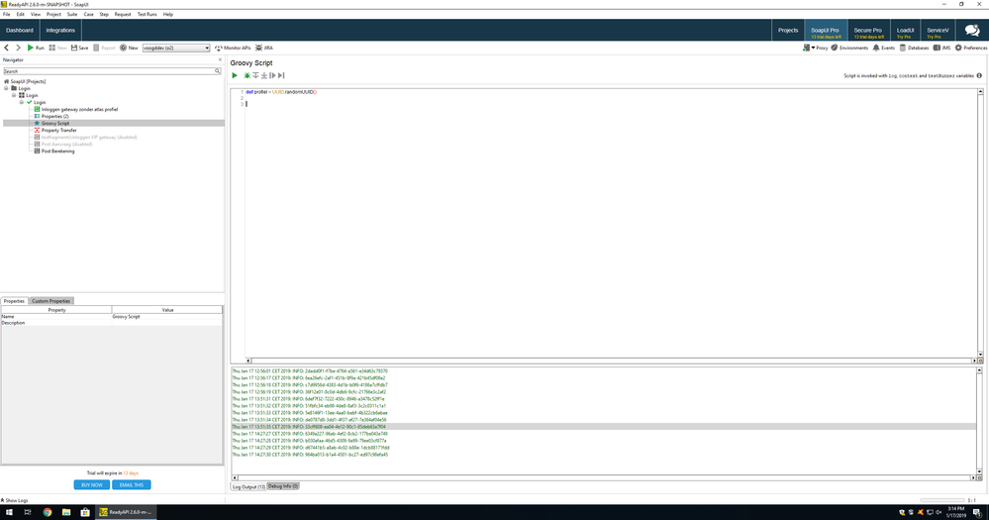989x520 pixels.
Task: Click the EMAIL THIS button
Action: click(132, 484)
